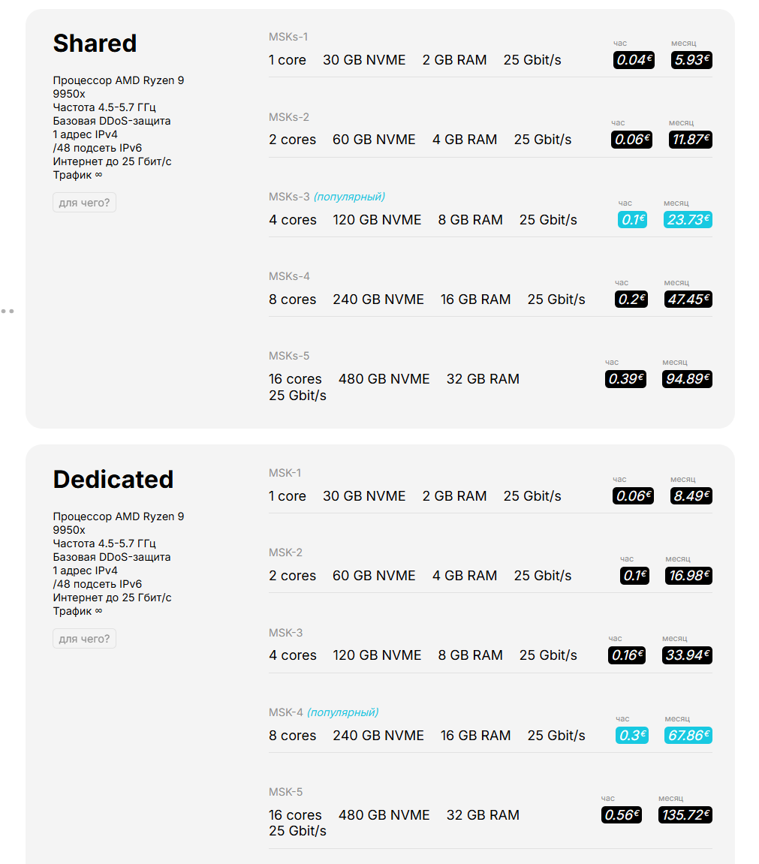Open the MSKs-3 popular plan title

point(327,197)
